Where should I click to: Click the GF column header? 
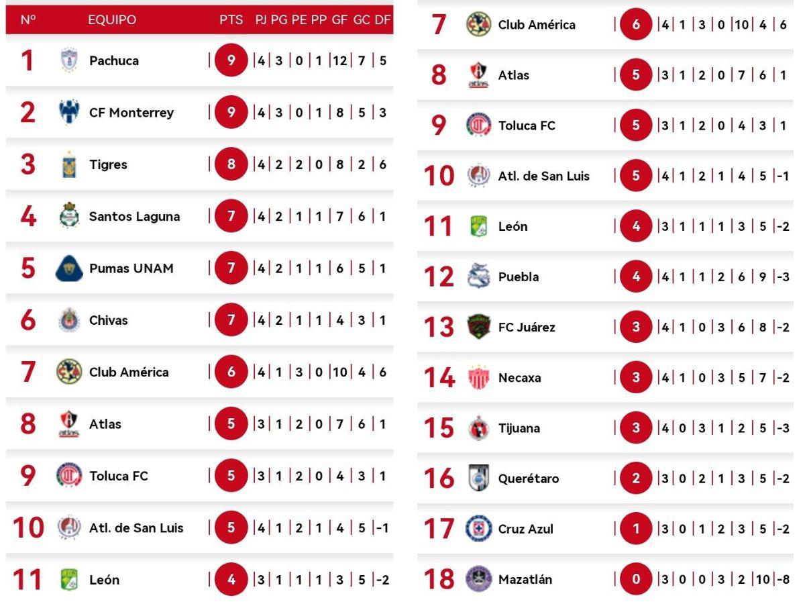point(339,20)
